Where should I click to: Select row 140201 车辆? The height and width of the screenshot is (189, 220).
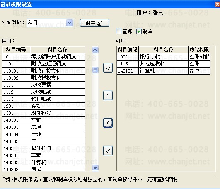click(44, 155)
